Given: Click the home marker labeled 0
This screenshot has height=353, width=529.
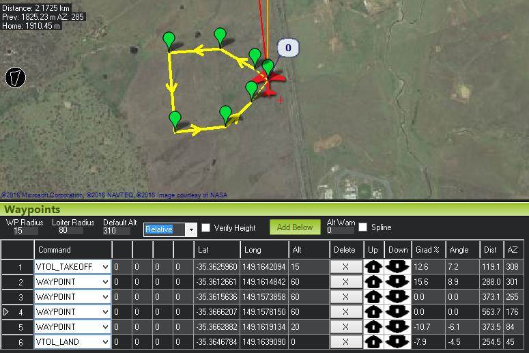Looking at the screenshot, I should (x=288, y=48).
